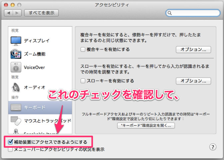Minimize the window with yellow button
Screen dimensions: 224x160
coord(13,5)
